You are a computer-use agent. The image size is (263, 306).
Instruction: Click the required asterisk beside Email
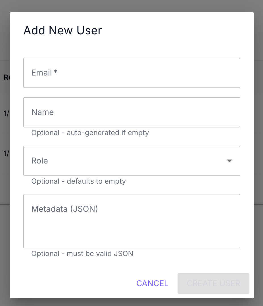pyautogui.click(x=55, y=72)
